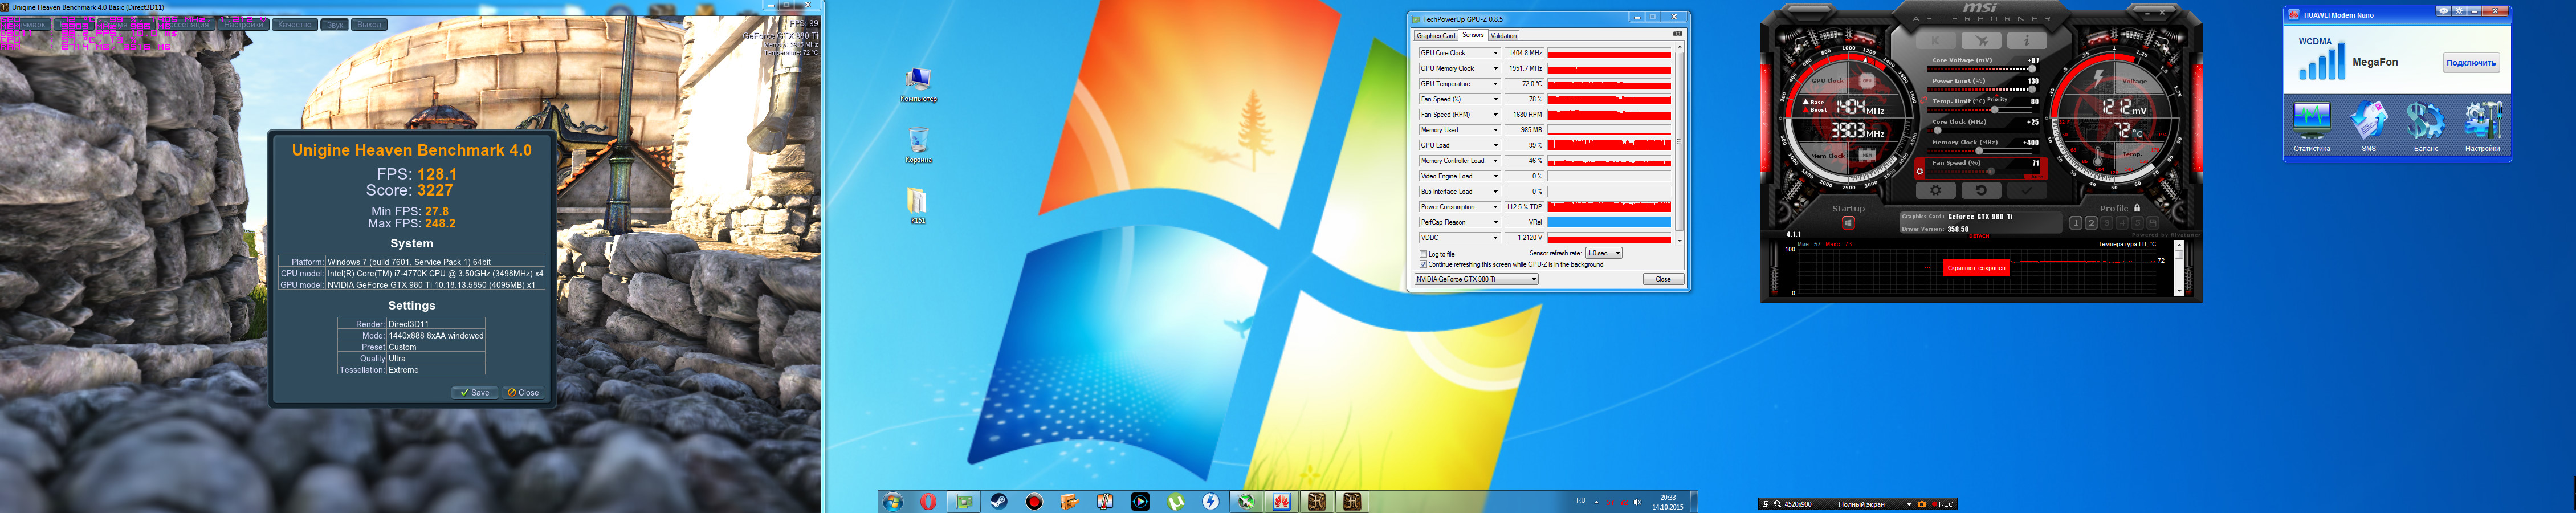Select profile slot 2 in Afterburner
Viewport: 2576px width, 513px height.
[2091, 223]
